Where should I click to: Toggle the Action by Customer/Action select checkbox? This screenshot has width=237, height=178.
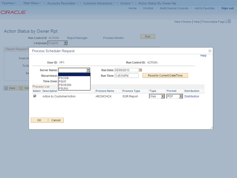pyautogui.click(x=35, y=96)
